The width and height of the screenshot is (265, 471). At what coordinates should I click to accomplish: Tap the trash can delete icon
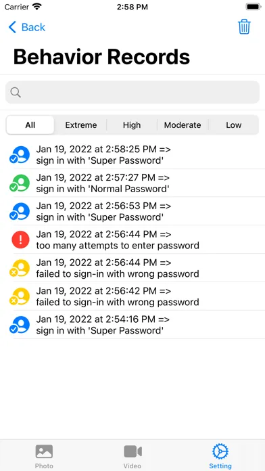point(244,27)
